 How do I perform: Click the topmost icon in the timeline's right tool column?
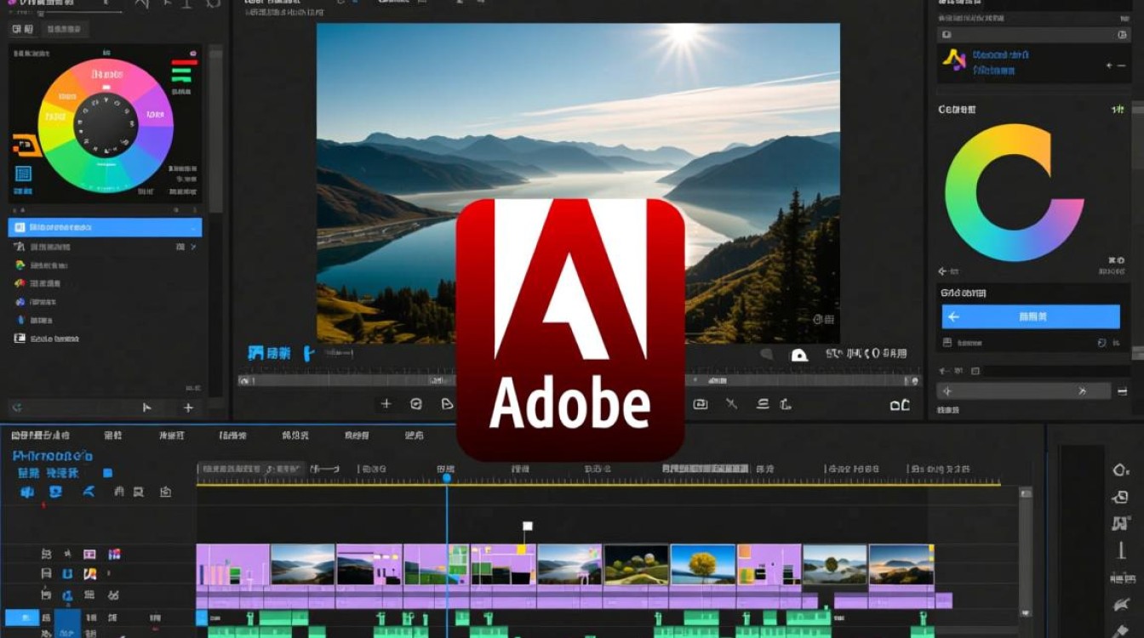click(x=1120, y=470)
